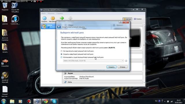The height and width of the screenshot is (104, 185).
Task: Click the taskbar clock 21:13
Action: (179, 101)
